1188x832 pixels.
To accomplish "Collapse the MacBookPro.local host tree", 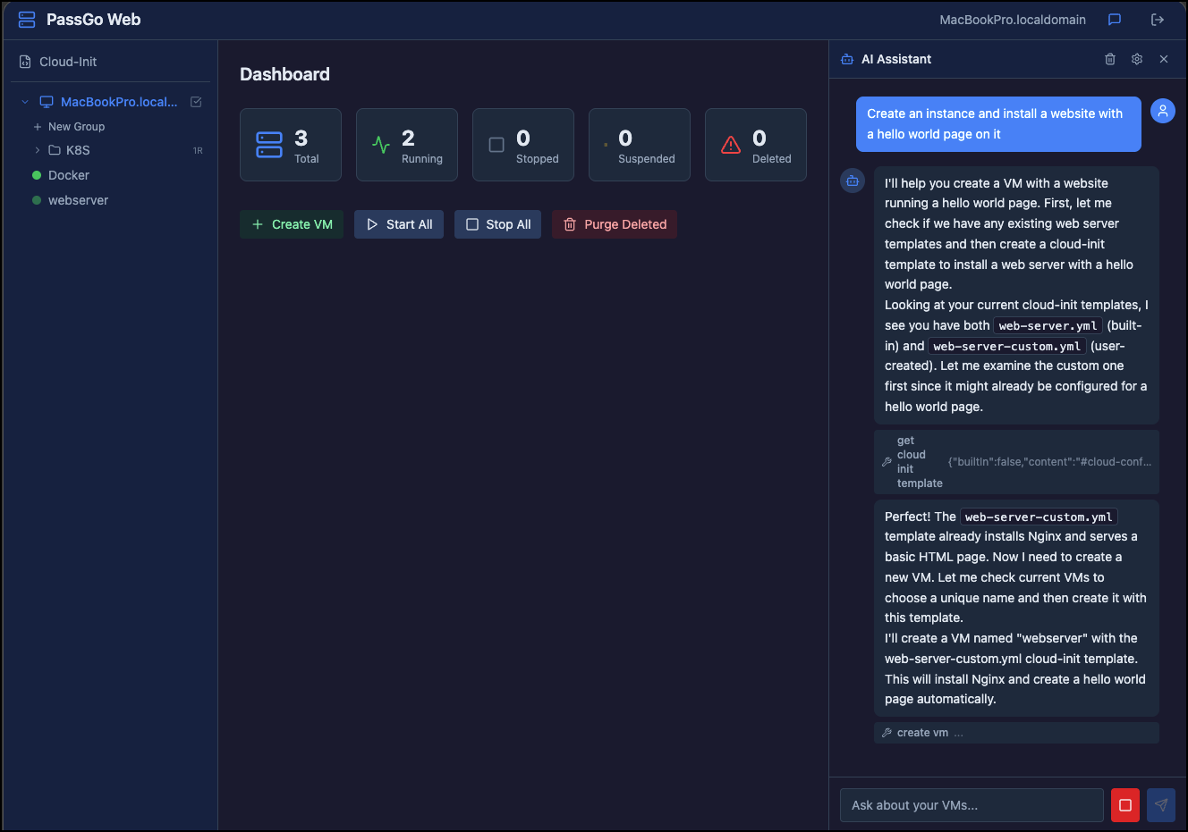I will 25,102.
